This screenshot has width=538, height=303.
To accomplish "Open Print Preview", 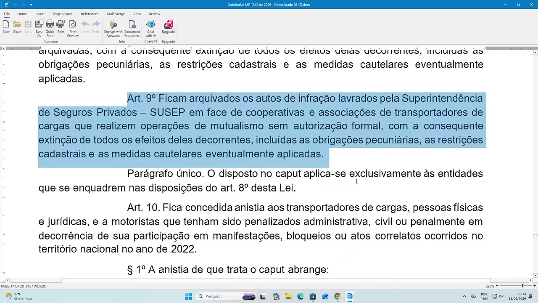I will pos(73,28).
